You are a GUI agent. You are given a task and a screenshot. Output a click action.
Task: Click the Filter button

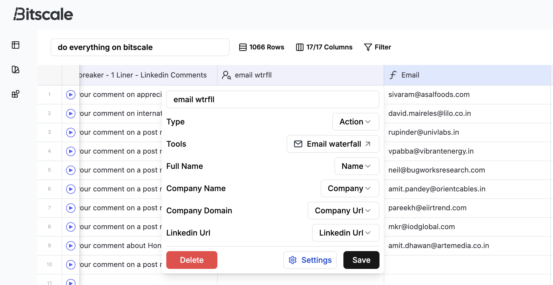(x=378, y=47)
